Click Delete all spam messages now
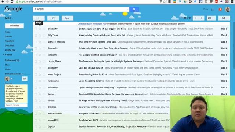 click(x=92, y=24)
